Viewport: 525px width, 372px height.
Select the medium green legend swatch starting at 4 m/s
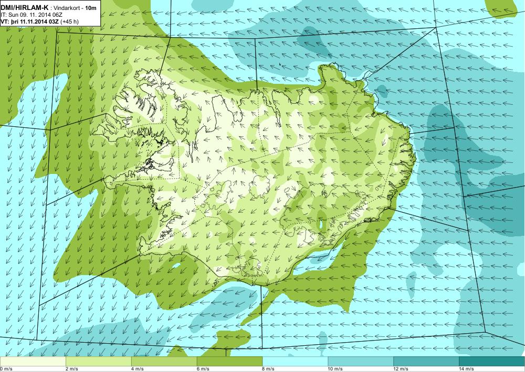point(164,362)
